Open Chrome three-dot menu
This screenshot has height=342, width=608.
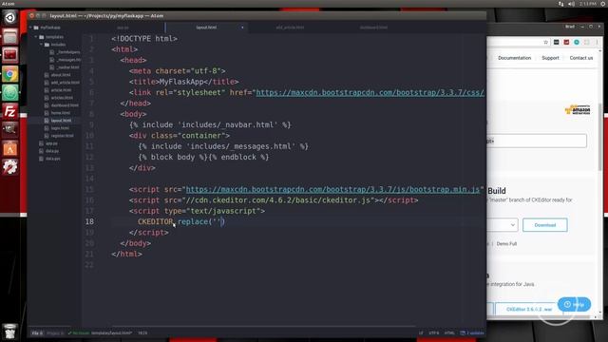click(598, 42)
